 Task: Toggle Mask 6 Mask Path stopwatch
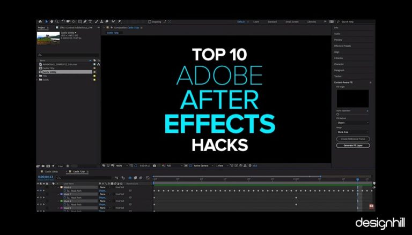coord(65,191)
